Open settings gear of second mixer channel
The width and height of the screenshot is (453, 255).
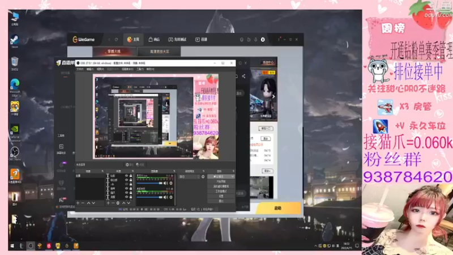pos(171,197)
